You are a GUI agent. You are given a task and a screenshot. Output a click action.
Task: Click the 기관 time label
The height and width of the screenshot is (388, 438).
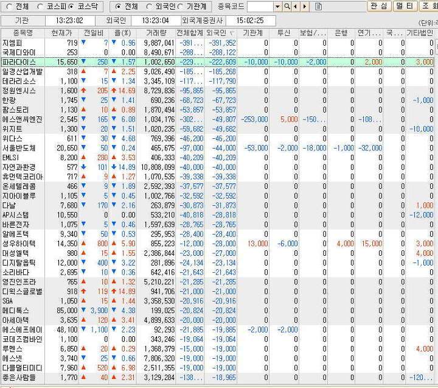(x=22, y=21)
